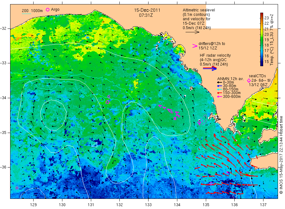Click the magenta 300-600m ANMN arrow

click(219, 97)
